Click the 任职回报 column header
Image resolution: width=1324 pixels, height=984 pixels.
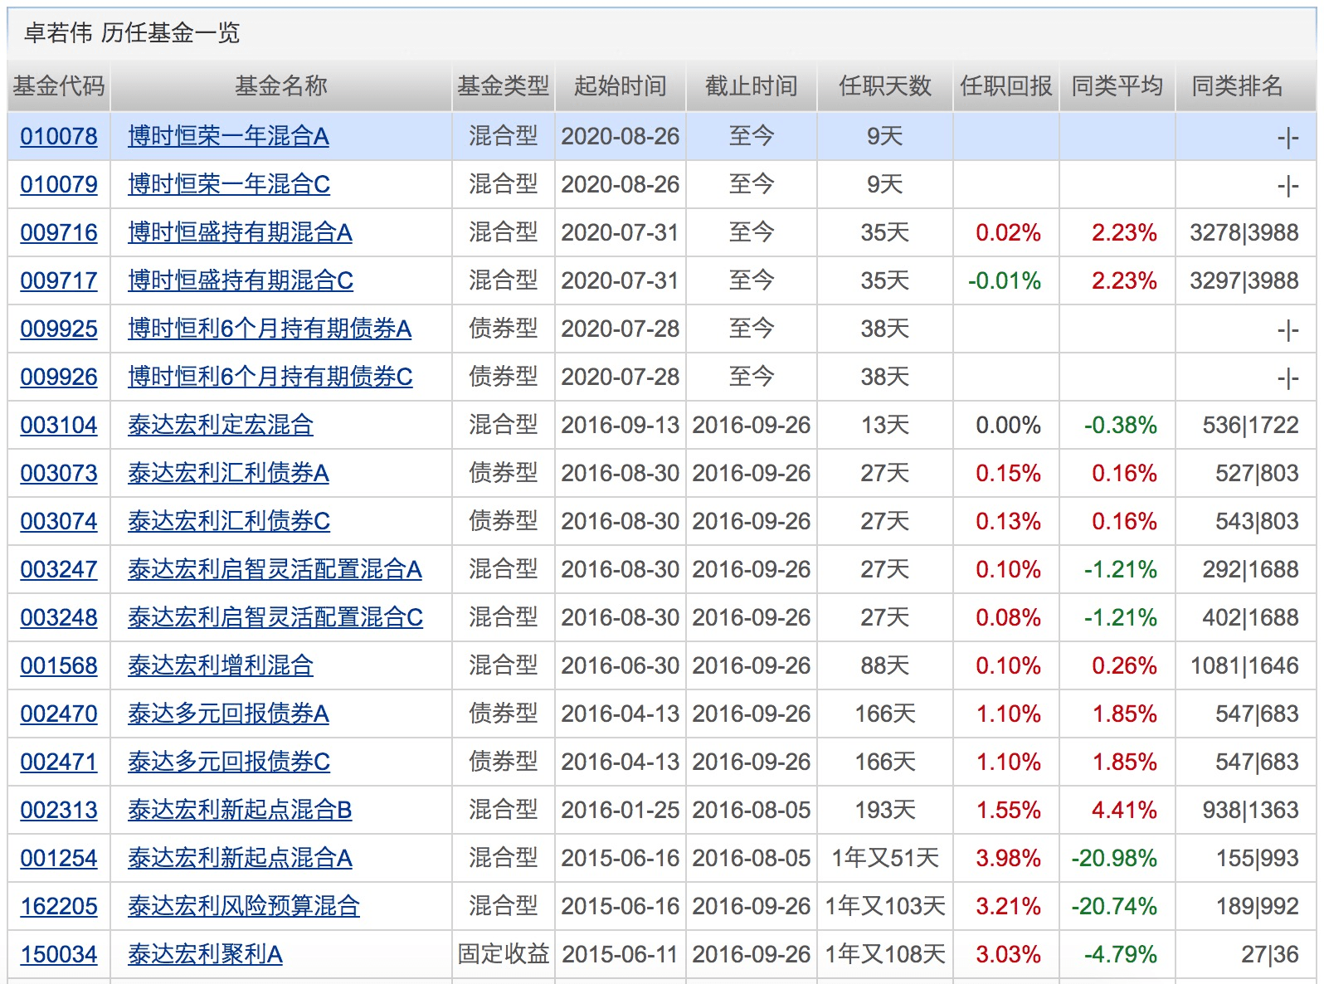coord(1006,85)
